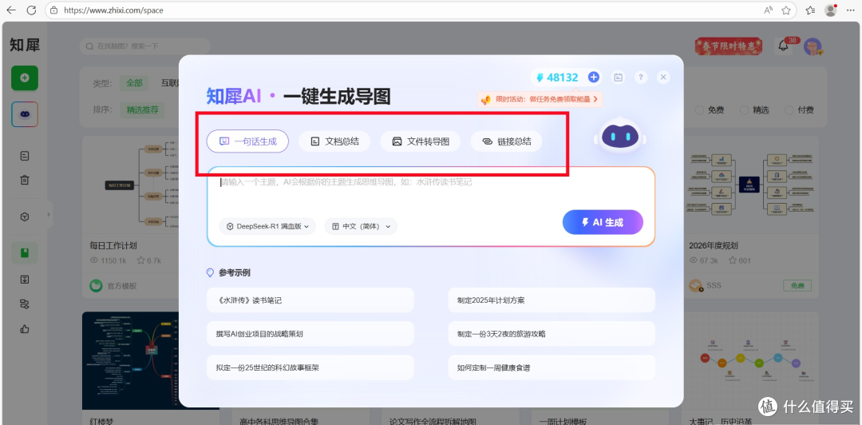
Task: Click the 官方模板 author label
Action: [x=121, y=286]
